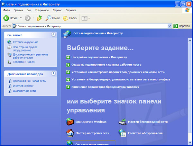Open Свойства обозревателя icon

click(122, 133)
